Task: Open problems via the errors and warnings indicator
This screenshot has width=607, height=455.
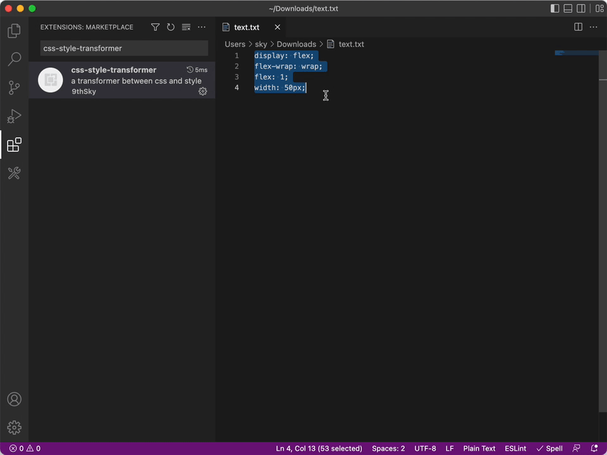Action: pyautogui.click(x=25, y=449)
